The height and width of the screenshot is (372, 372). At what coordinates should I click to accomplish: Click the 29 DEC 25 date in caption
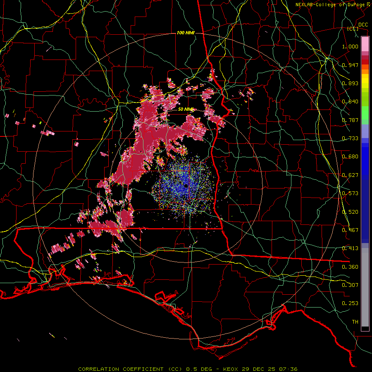point(260,369)
